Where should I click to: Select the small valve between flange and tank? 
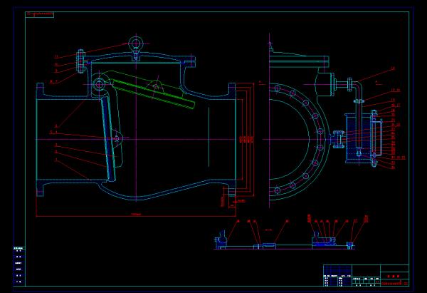coord(338,139)
